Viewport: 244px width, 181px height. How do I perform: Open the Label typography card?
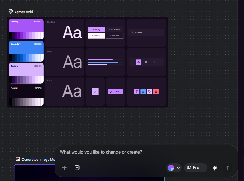65,92
